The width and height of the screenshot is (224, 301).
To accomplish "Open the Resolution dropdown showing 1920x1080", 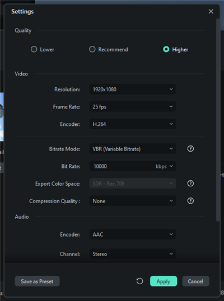I will click(133, 90).
